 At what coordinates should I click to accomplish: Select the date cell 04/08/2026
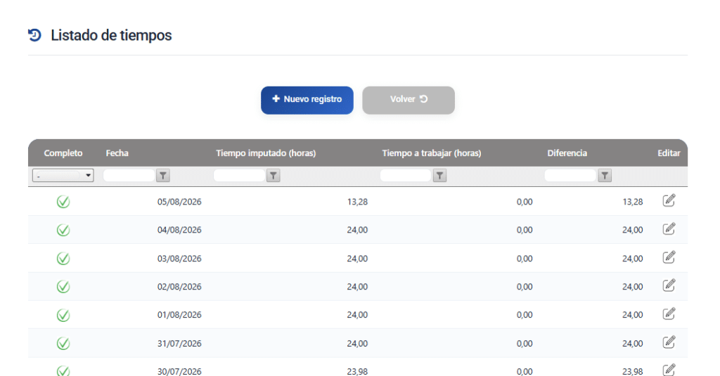pyautogui.click(x=179, y=230)
